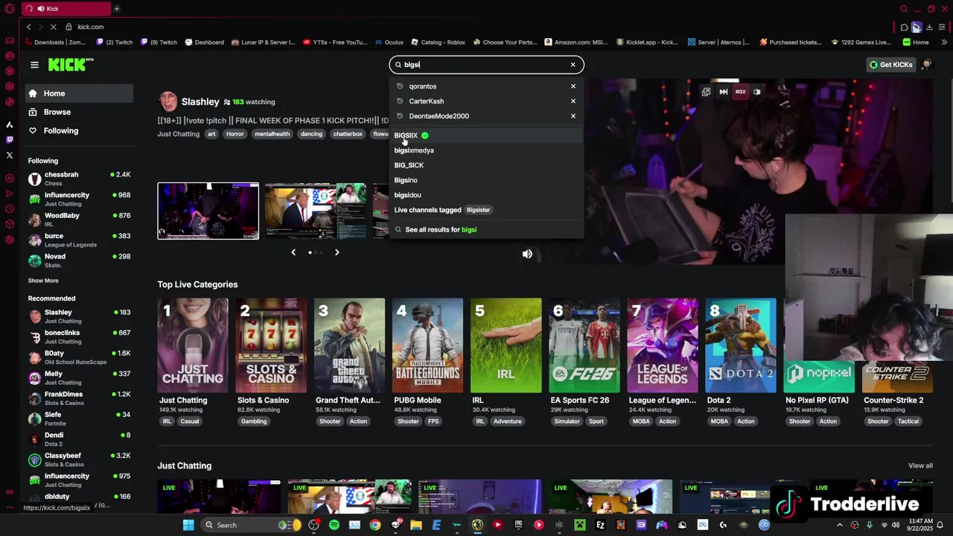
Task: Choose the Bigsino suggestion
Action: point(406,180)
